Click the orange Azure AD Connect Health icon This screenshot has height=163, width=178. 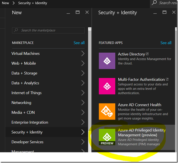107,112
